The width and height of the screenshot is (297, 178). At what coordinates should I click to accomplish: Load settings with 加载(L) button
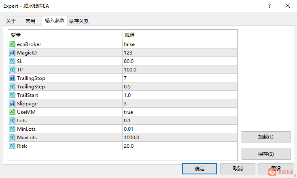pyautogui.click(x=266, y=137)
